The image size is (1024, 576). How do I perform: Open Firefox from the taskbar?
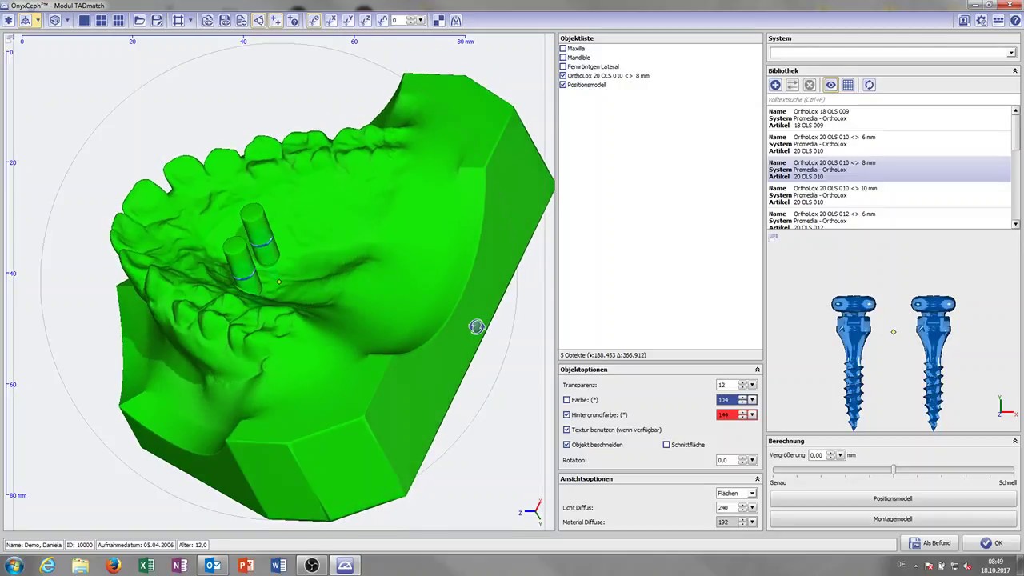(x=114, y=566)
